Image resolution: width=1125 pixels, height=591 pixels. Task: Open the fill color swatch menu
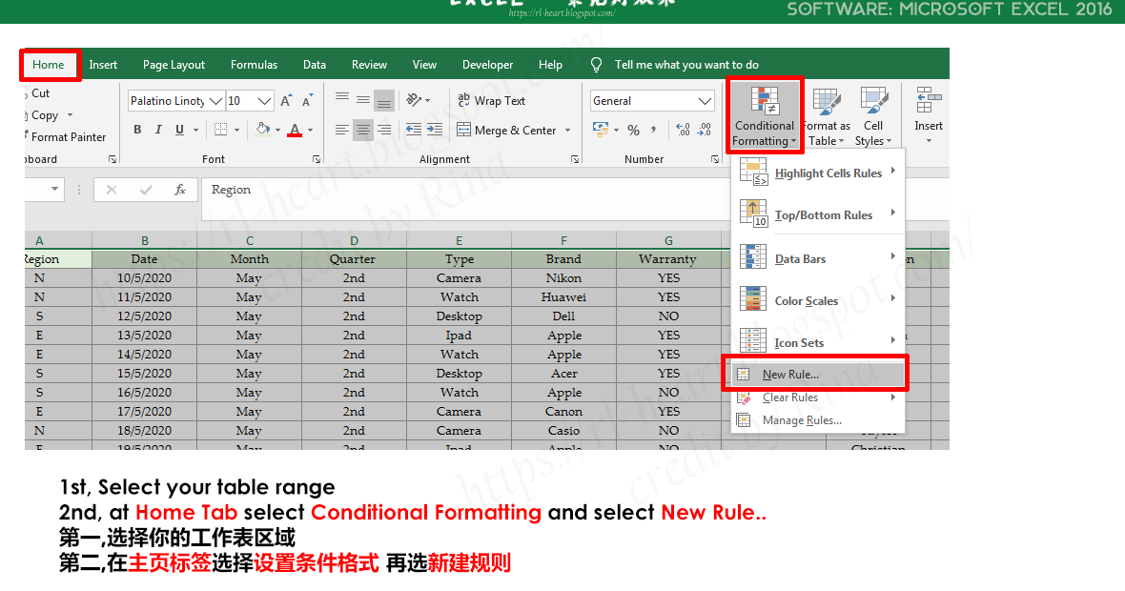(x=278, y=130)
